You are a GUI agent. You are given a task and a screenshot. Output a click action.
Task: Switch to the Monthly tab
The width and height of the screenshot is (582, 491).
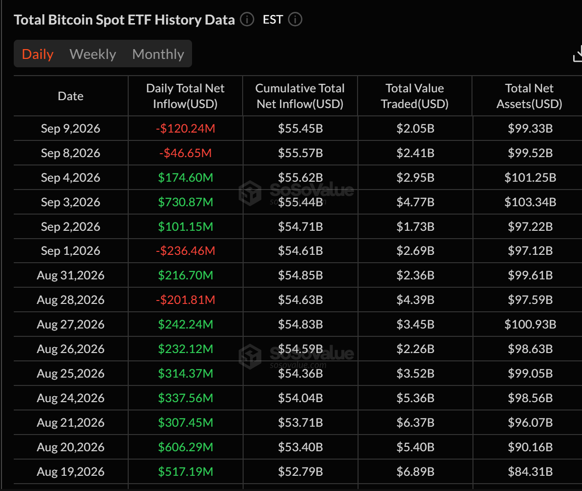(x=158, y=54)
